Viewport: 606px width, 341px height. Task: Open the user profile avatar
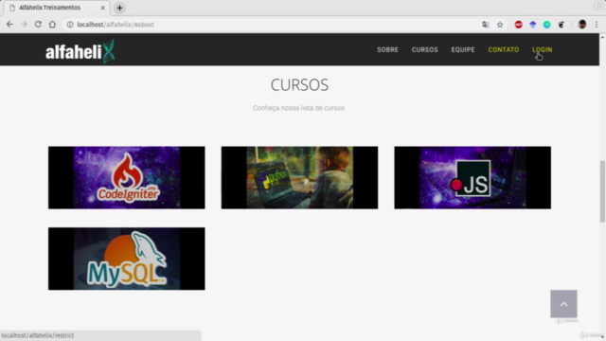[x=582, y=25]
